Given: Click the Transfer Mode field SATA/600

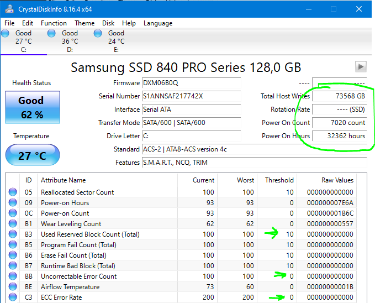Looking at the screenshot, I should (191, 123).
